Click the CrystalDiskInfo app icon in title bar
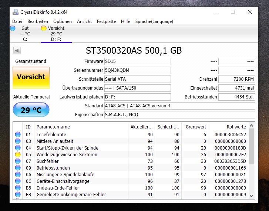 [x=16, y=12]
